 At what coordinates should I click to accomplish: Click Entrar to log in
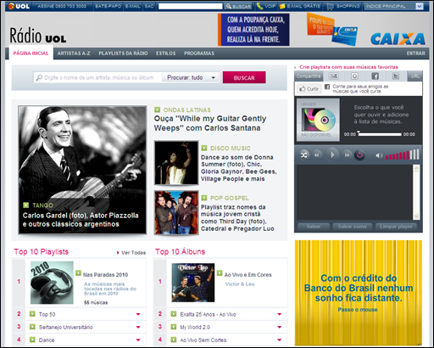[415, 53]
